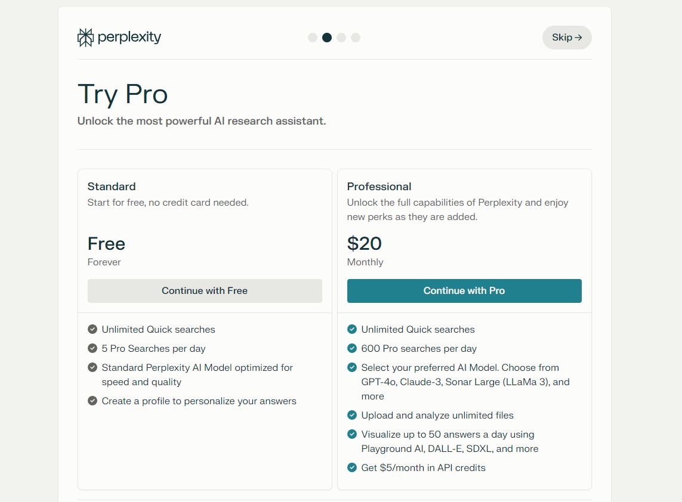
Task: Select the first onboarding step dot
Action: click(312, 38)
